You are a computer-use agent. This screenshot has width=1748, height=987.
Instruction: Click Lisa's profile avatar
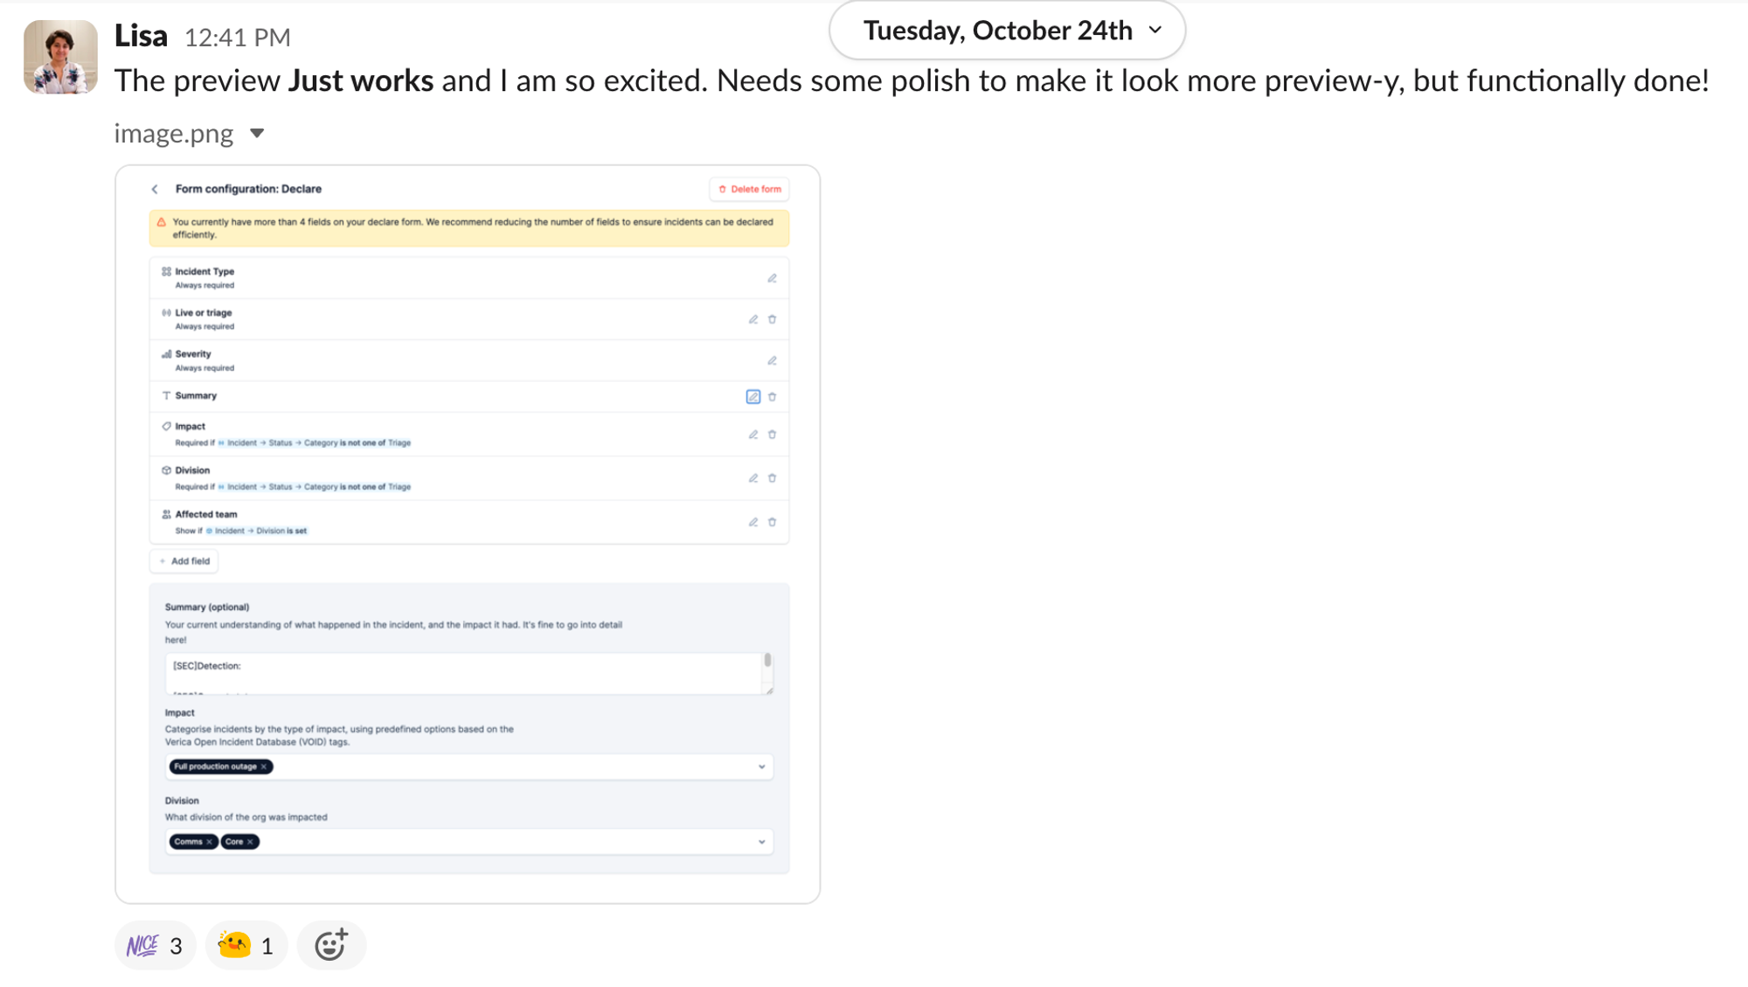pos(60,57)
